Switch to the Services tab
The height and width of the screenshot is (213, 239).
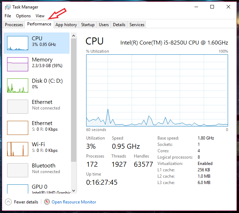137,24
